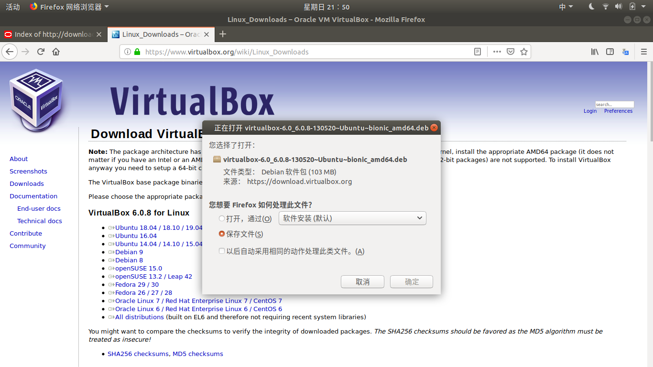The height and width of the screenshot is (367, 653).
Task: Select the 'Open with' radio option
Action: pos(221,218)
